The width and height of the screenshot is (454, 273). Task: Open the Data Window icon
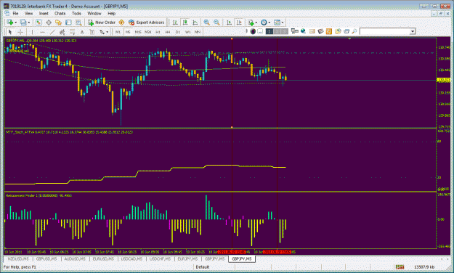[49, 23]
